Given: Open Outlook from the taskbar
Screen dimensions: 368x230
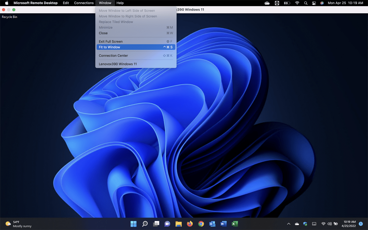Looking at the screenshot, I should (x=212, y=224).
